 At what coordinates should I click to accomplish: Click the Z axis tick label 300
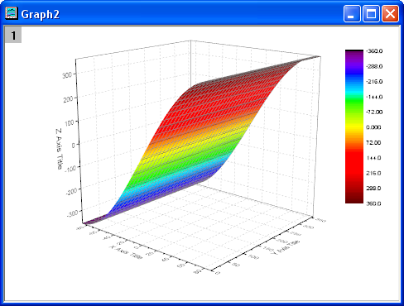pos(67,74)
